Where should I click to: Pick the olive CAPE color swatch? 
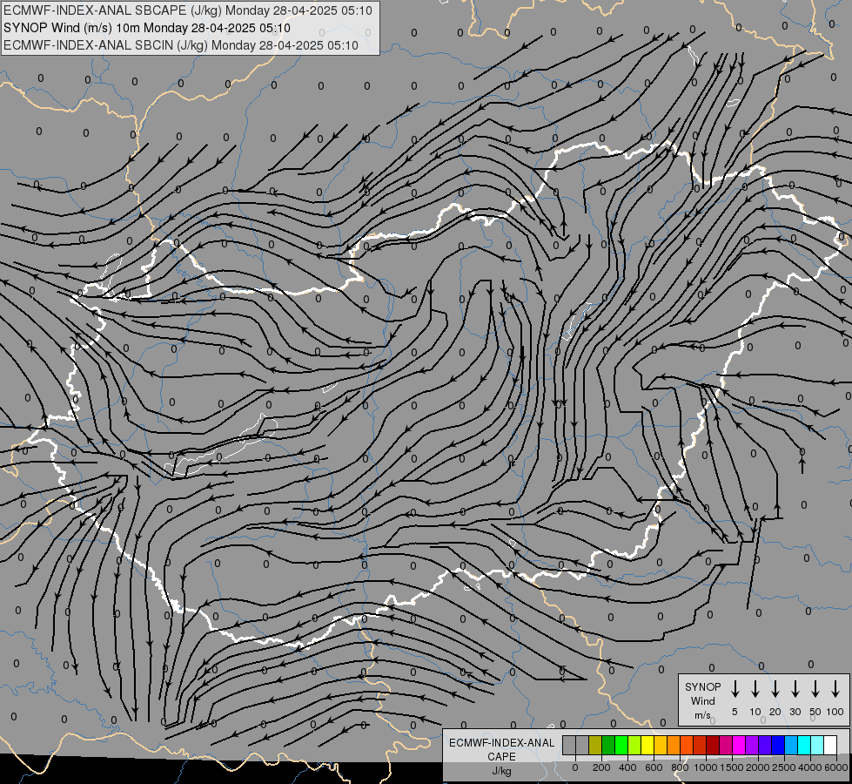[x=595, y=745]
